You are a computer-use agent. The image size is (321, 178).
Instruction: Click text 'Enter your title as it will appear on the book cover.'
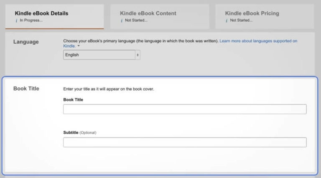click(109, 89)
